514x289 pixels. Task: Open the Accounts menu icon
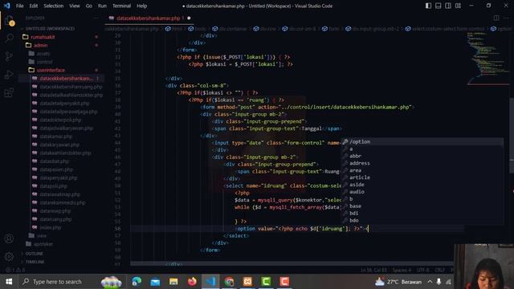point(9,238)
